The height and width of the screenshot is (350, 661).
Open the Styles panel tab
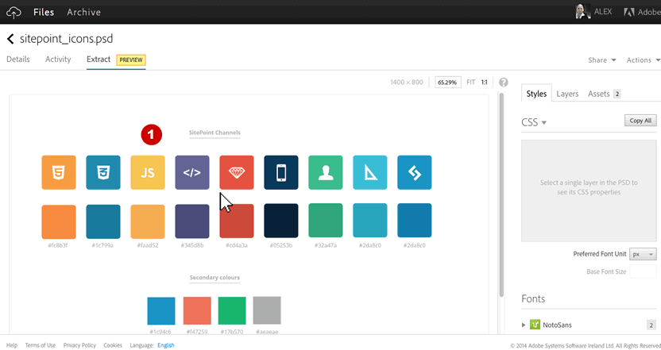click(x=536, y=94)
